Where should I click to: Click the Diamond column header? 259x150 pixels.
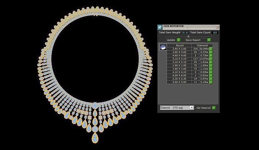tap(202, 45)
